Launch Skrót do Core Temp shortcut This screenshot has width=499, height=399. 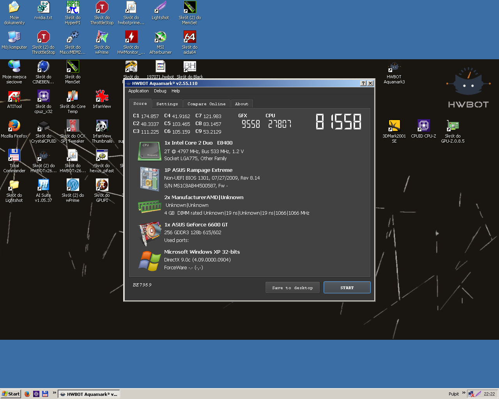(73, 102)
